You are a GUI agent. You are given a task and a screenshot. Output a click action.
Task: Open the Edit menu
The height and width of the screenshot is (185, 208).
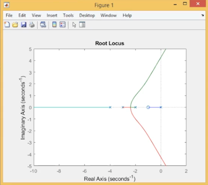[x=22, y=15]
